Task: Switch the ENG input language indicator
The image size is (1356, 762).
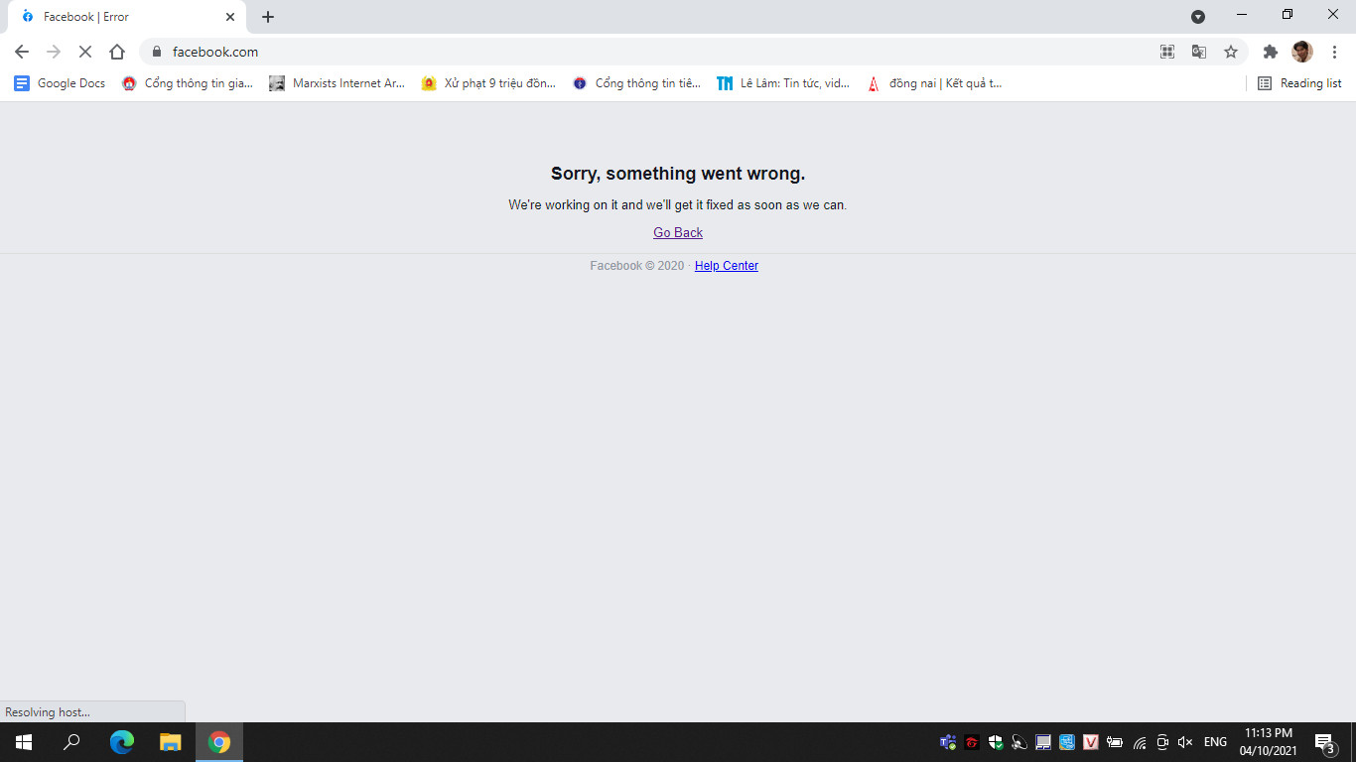Action: 1215,742
